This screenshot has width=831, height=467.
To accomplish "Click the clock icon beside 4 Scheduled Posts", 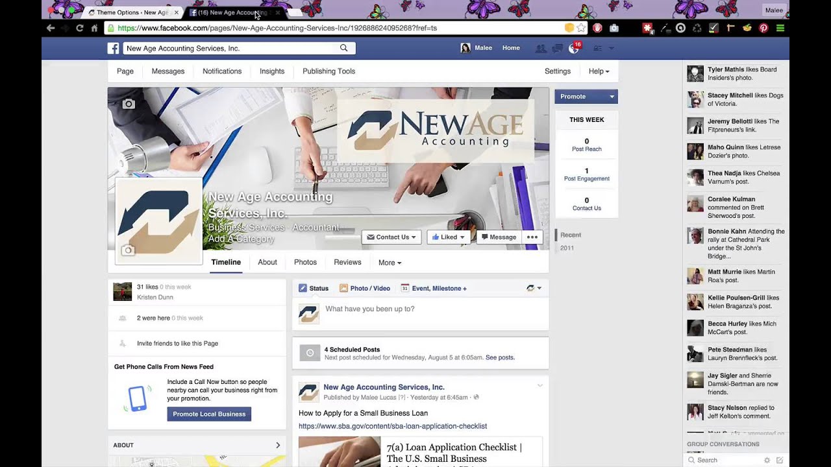I will [310, 353].
